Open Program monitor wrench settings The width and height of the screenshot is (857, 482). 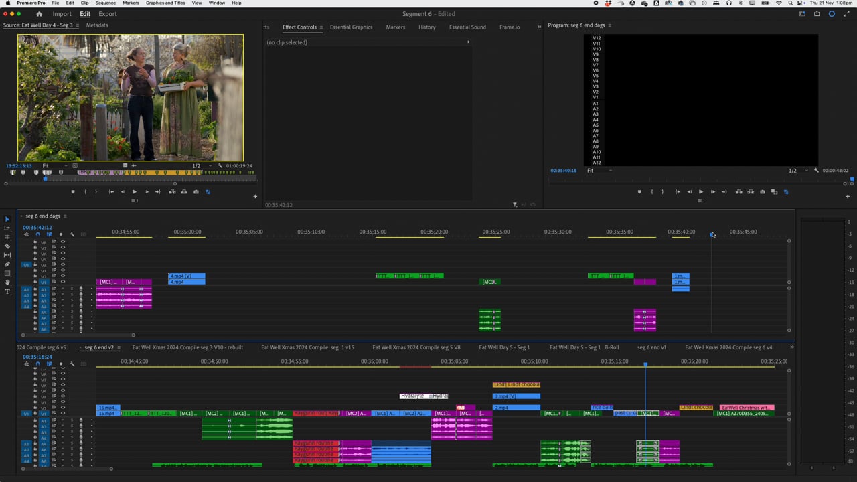pos(816,171)
